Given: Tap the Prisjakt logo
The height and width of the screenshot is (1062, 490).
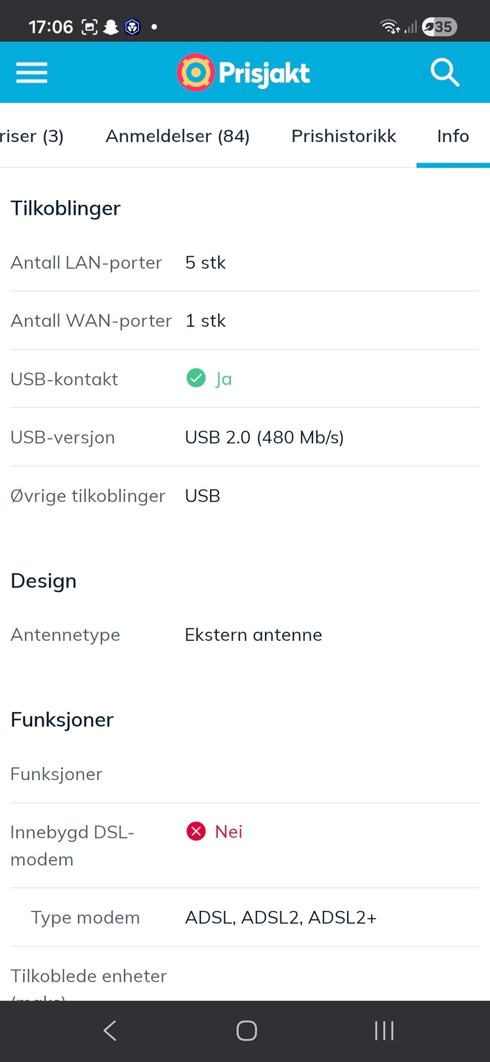Looking at the screenshot, I should click(243, 73).
